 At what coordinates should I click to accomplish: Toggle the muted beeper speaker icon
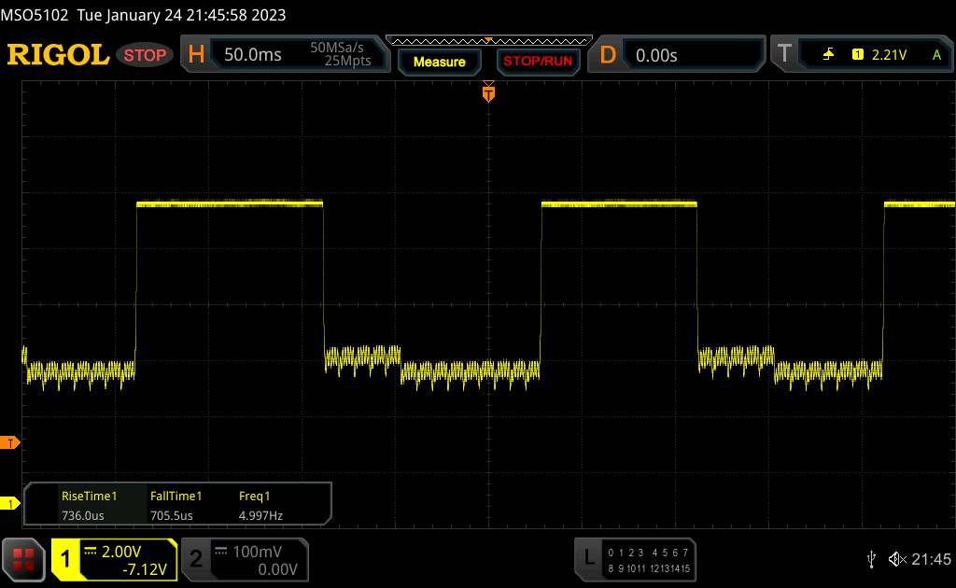click(897, 559)
